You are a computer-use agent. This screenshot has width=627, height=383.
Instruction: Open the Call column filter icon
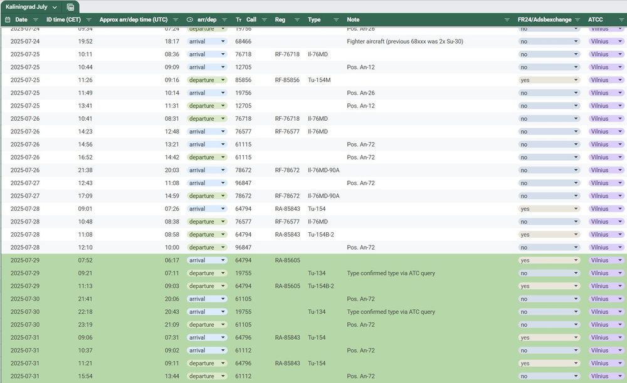tap(263, 19)
